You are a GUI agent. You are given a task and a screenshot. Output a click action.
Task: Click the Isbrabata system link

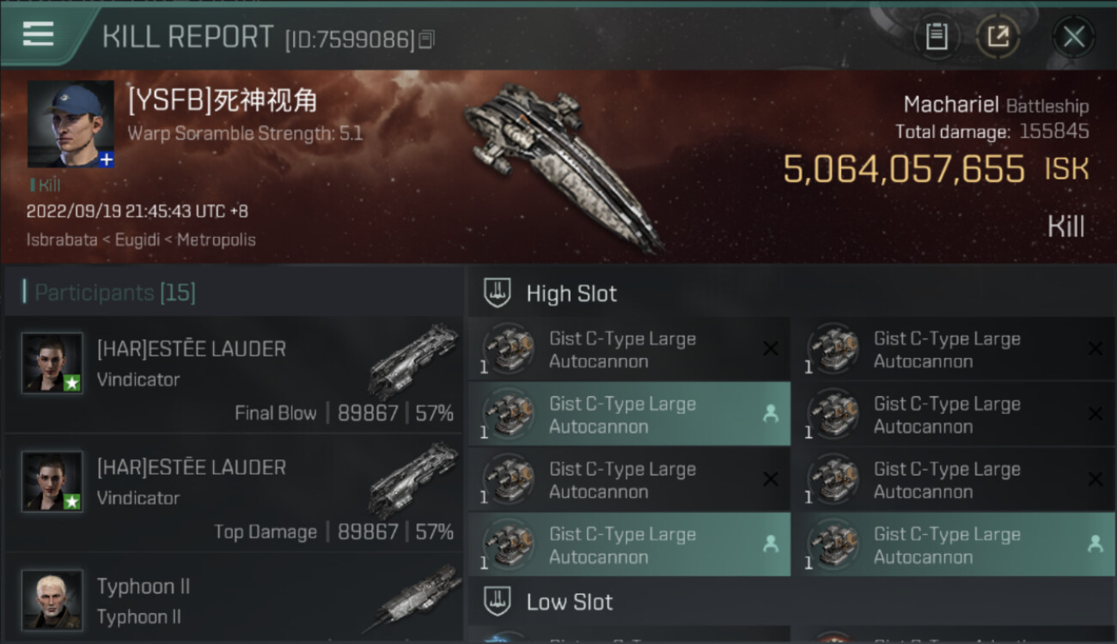click(61, 240)
